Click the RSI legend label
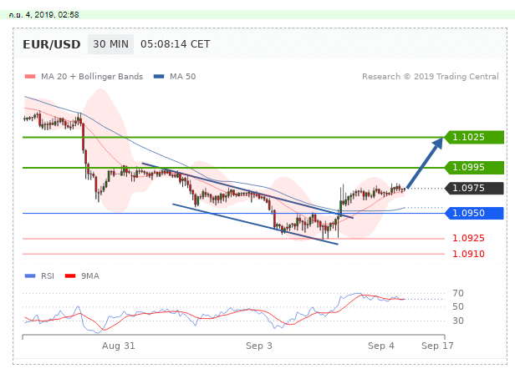This screenshot has height=379, width=515. click(x=48, y=276)
